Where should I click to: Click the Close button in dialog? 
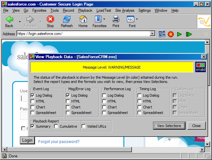[x=196, y=126]
